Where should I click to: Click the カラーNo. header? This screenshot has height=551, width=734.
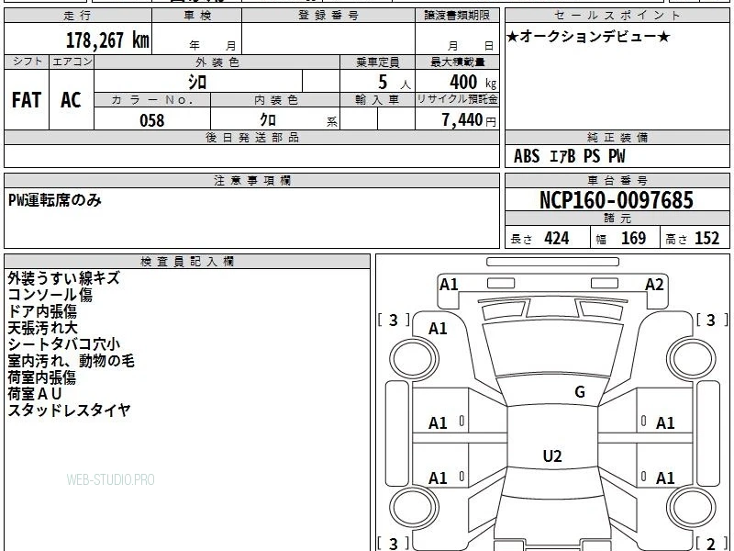point(152,100)
